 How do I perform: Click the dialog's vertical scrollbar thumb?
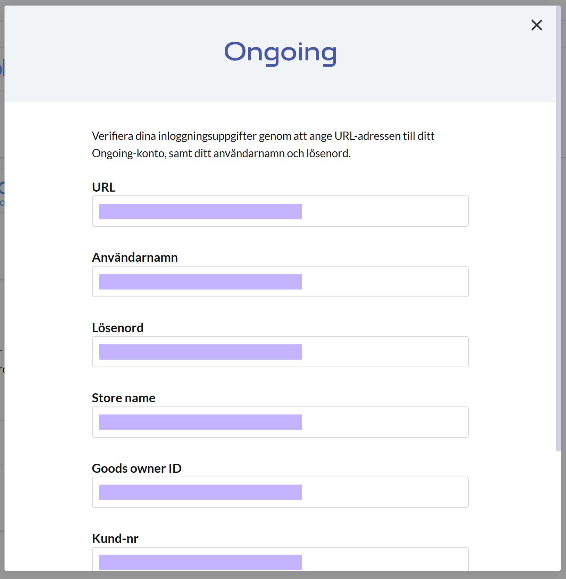(558, 228)
